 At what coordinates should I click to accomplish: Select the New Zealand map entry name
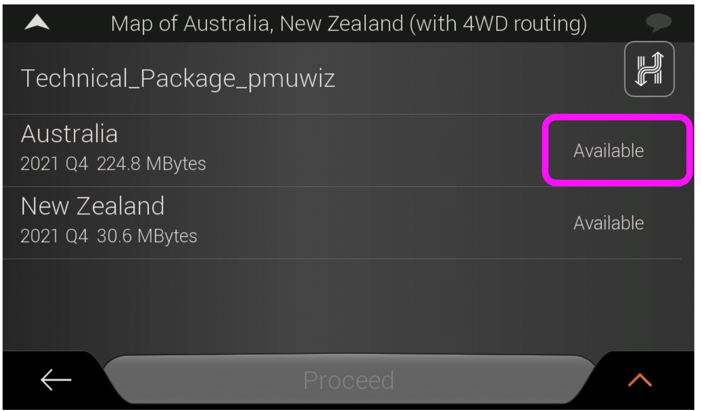click(92, 207)
